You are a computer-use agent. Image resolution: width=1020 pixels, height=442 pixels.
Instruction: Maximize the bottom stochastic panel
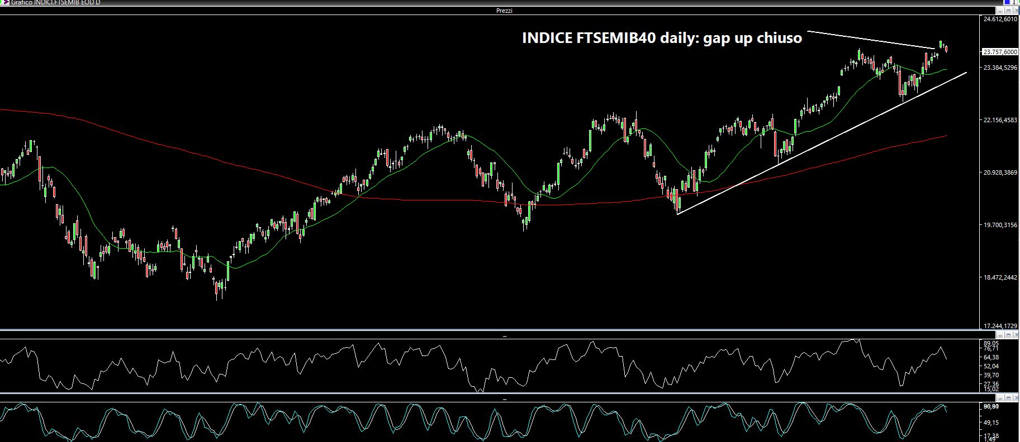[x=1008, y=398]
